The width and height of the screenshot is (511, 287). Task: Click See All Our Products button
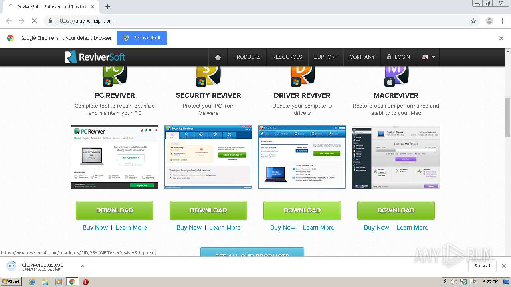252,252
